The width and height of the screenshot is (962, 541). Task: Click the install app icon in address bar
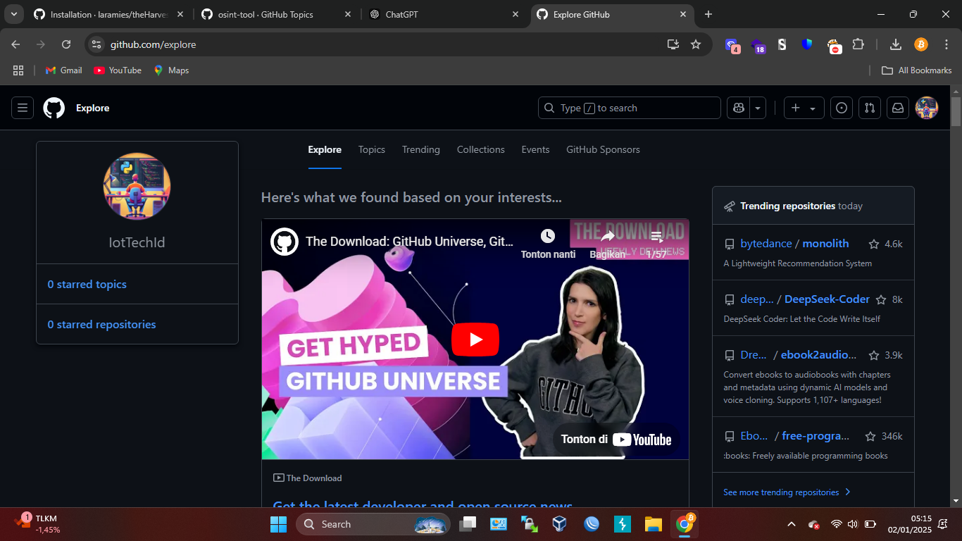click(673, 44)
